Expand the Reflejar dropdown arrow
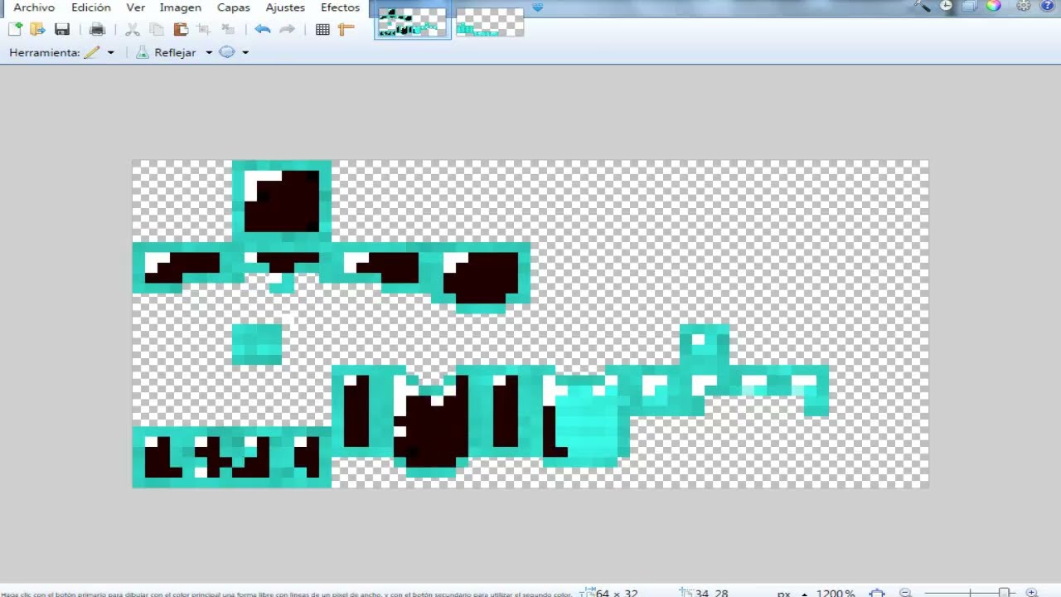1061x597 pixels. (209, 52)
